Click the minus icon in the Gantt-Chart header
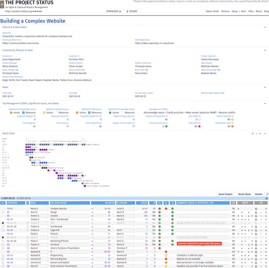The height and width of the screenshot is (268, 269). point(257,133)
